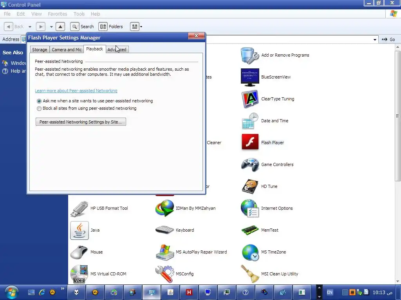Screen dimensions: 401x300
Task: Open Keyboard settings
Action: (175, 230)
